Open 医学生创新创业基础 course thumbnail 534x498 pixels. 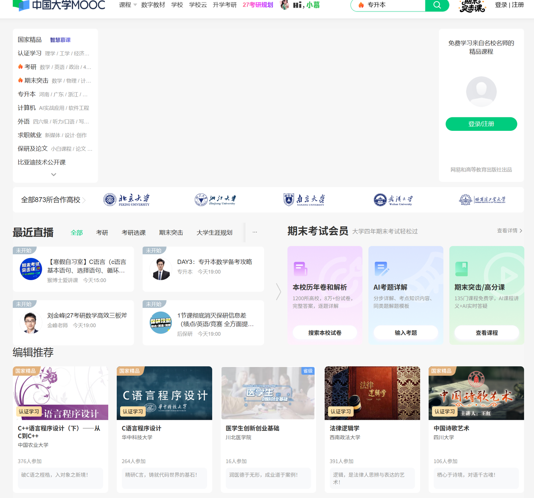(268, 393)
